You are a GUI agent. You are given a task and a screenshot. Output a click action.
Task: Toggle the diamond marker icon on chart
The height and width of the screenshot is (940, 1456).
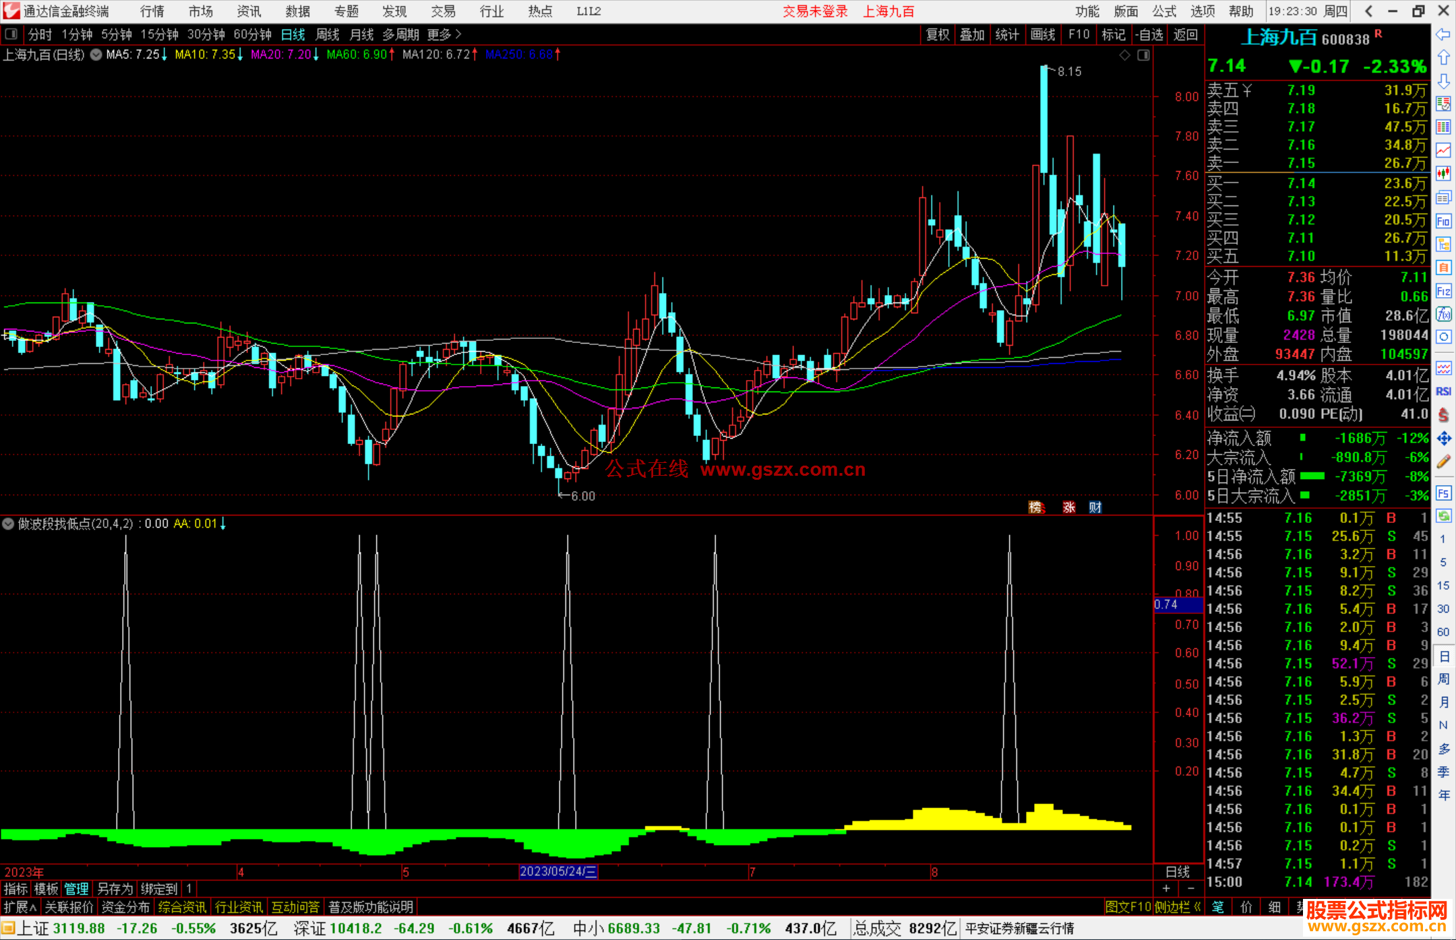tap(1124, 55)
